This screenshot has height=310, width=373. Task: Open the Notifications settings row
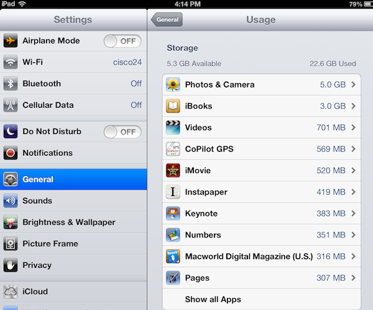click(x=73, y=153)
